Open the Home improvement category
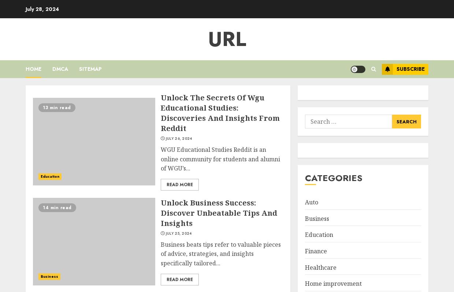This screenshot has width=454, height=292. click(x=333, y=284)
